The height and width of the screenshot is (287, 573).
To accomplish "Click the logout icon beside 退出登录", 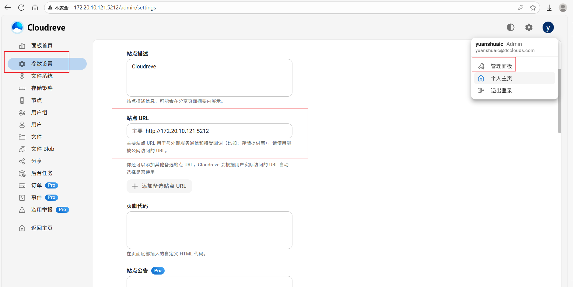I will coord(481,90).
